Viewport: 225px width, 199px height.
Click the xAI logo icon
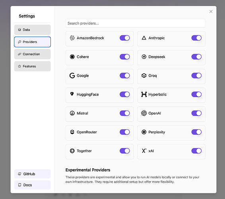(x=144, y=151)
